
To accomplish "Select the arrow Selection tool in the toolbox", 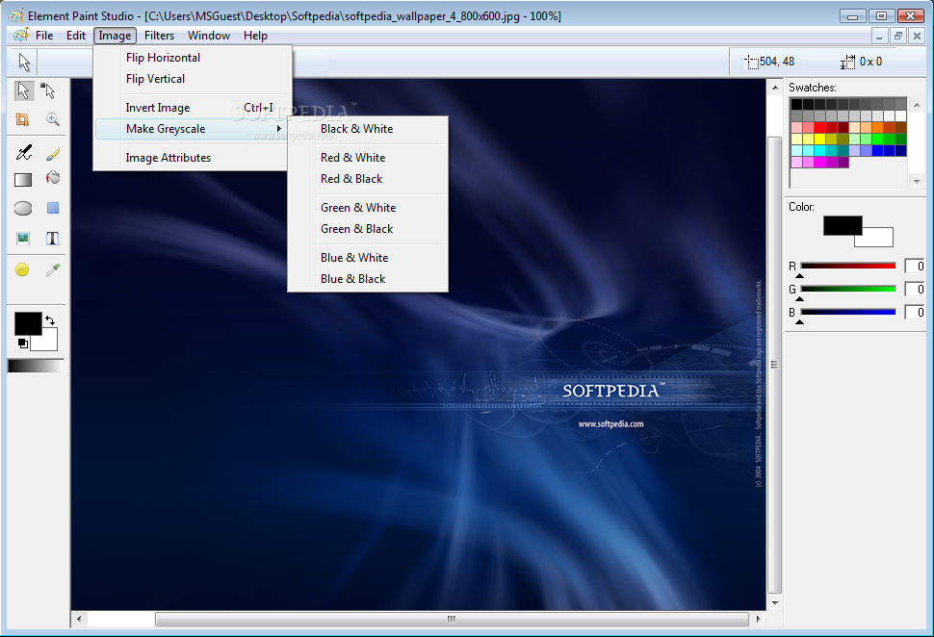I will click(x=23, y=90).
